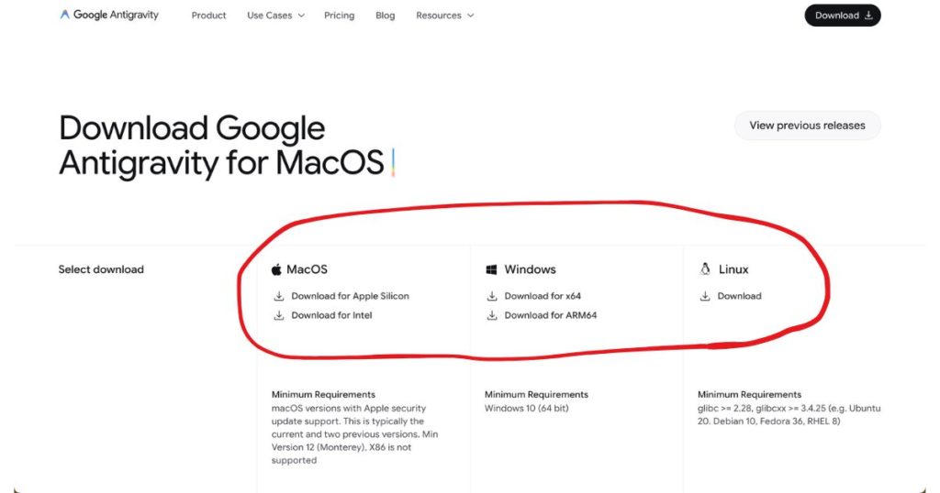The height and width of the screenshot is (493, 940).
Task: Select Download for Intel link
Action: pos(331,315)
